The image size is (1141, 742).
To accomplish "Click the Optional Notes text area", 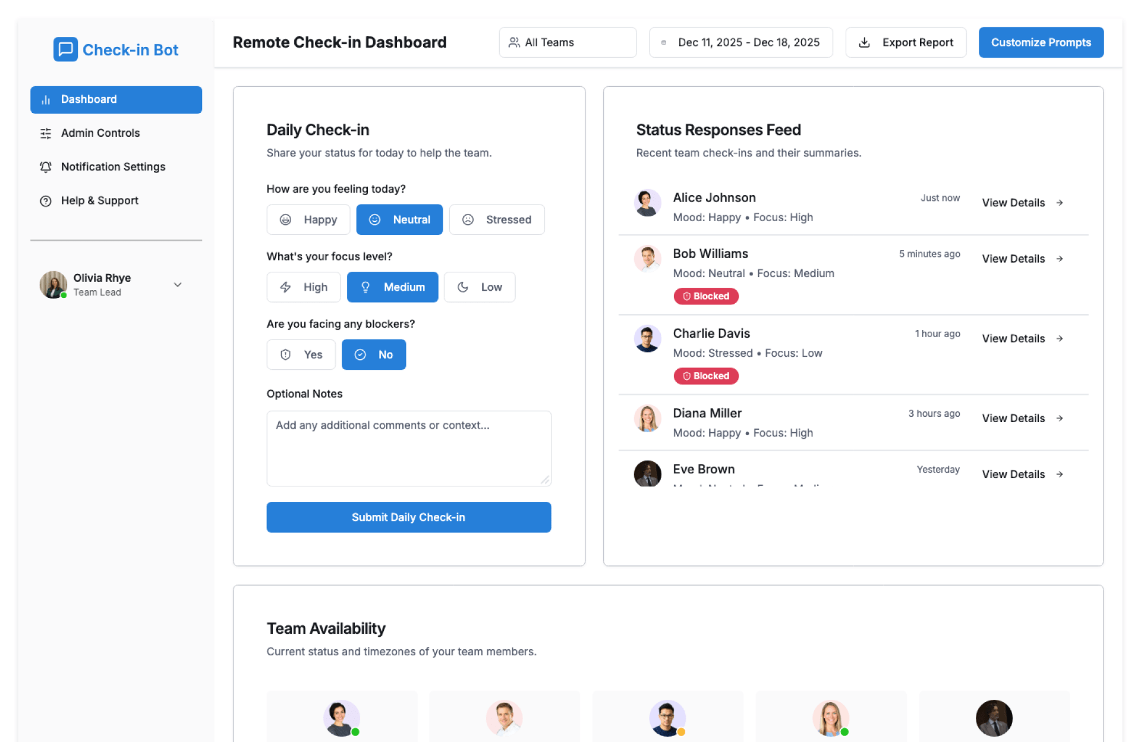I will pyautogui.click(x=409, y=448).
